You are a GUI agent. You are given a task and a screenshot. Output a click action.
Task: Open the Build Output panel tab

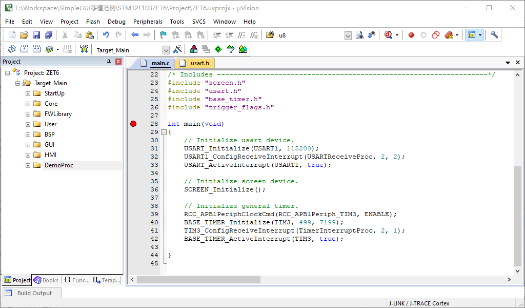coord(32,293)
